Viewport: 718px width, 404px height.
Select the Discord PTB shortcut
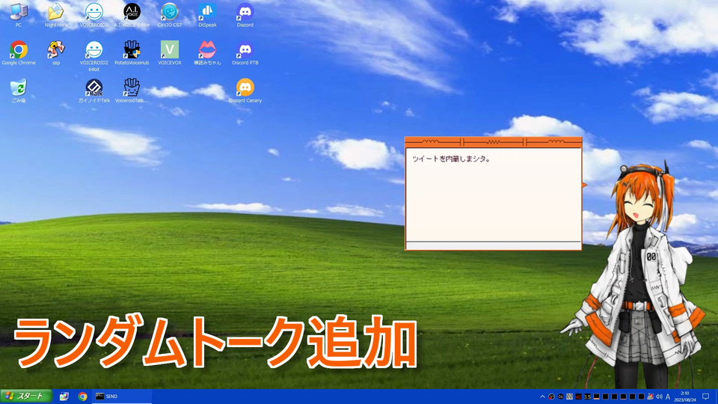245,52
